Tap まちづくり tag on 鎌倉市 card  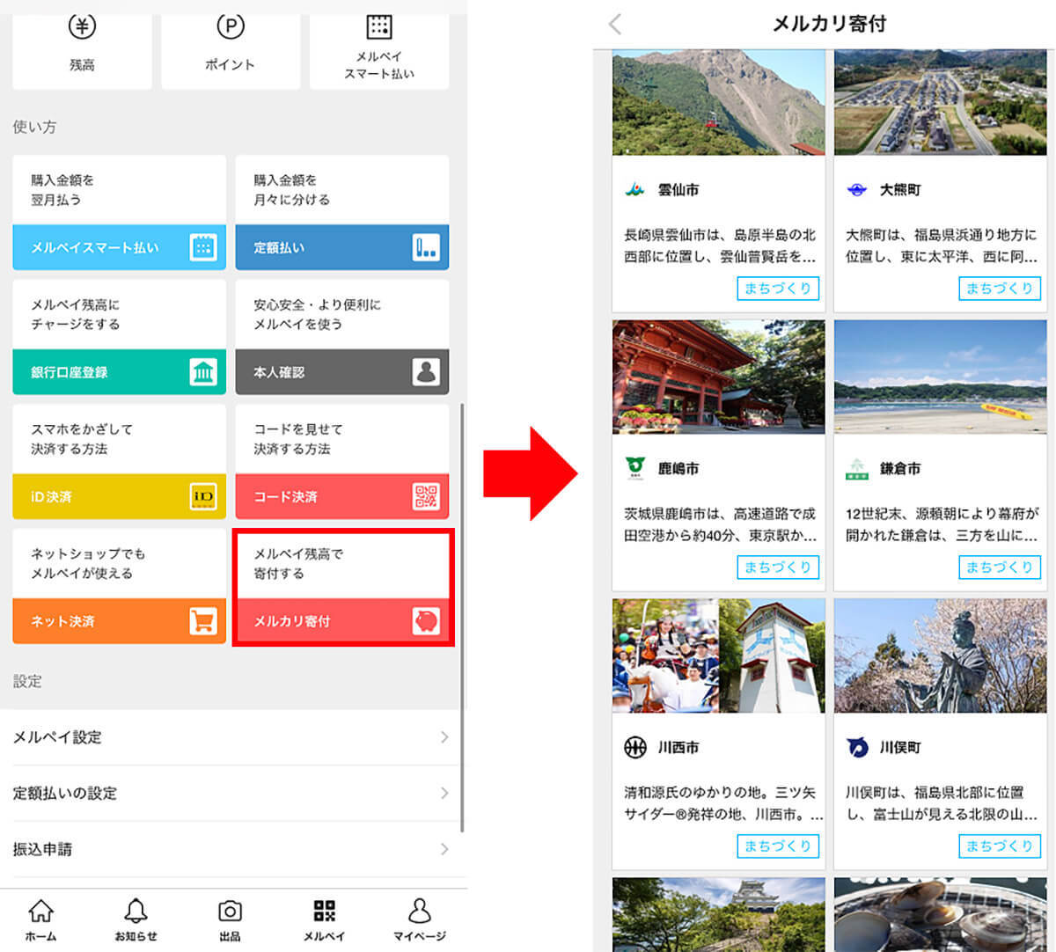tap(1000, 567)
